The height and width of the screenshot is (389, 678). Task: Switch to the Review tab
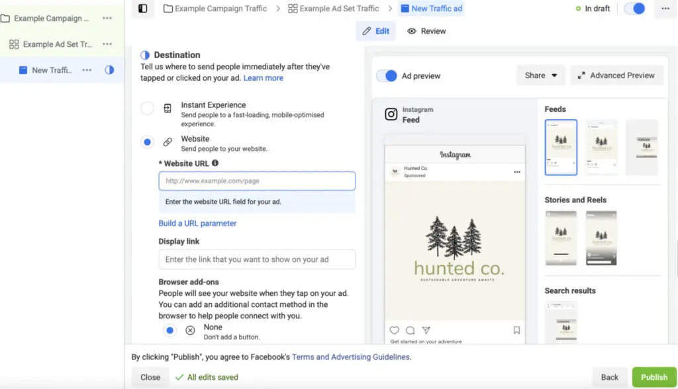coord(426,30)
